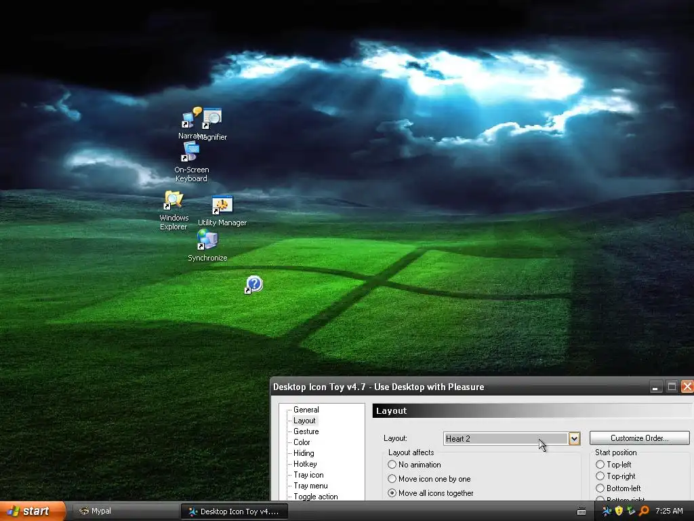This screenshot has width=694, height=521.
Task: Open the Tray icon settings page
Action: tap(308, 474)
